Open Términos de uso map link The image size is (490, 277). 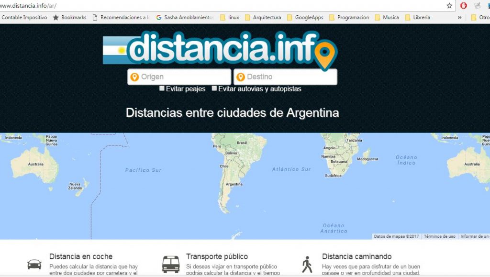click(x=439, y=236)
